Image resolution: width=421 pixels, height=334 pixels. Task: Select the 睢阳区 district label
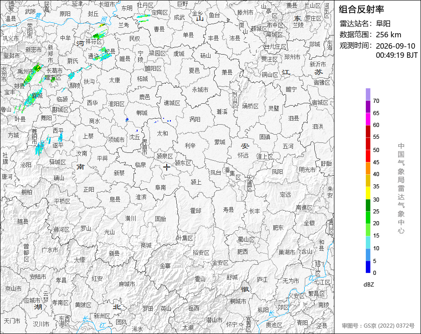pyautogui.click(x=153, y=69)
